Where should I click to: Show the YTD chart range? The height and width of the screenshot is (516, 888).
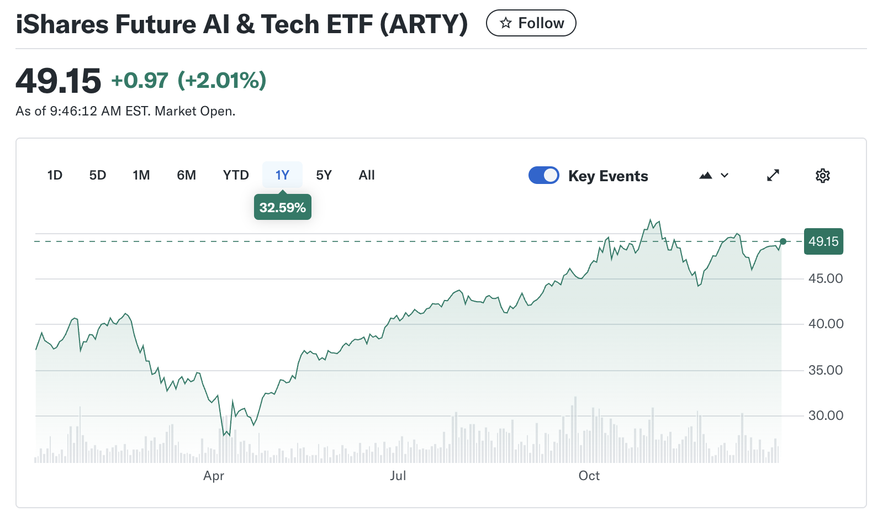236,175
